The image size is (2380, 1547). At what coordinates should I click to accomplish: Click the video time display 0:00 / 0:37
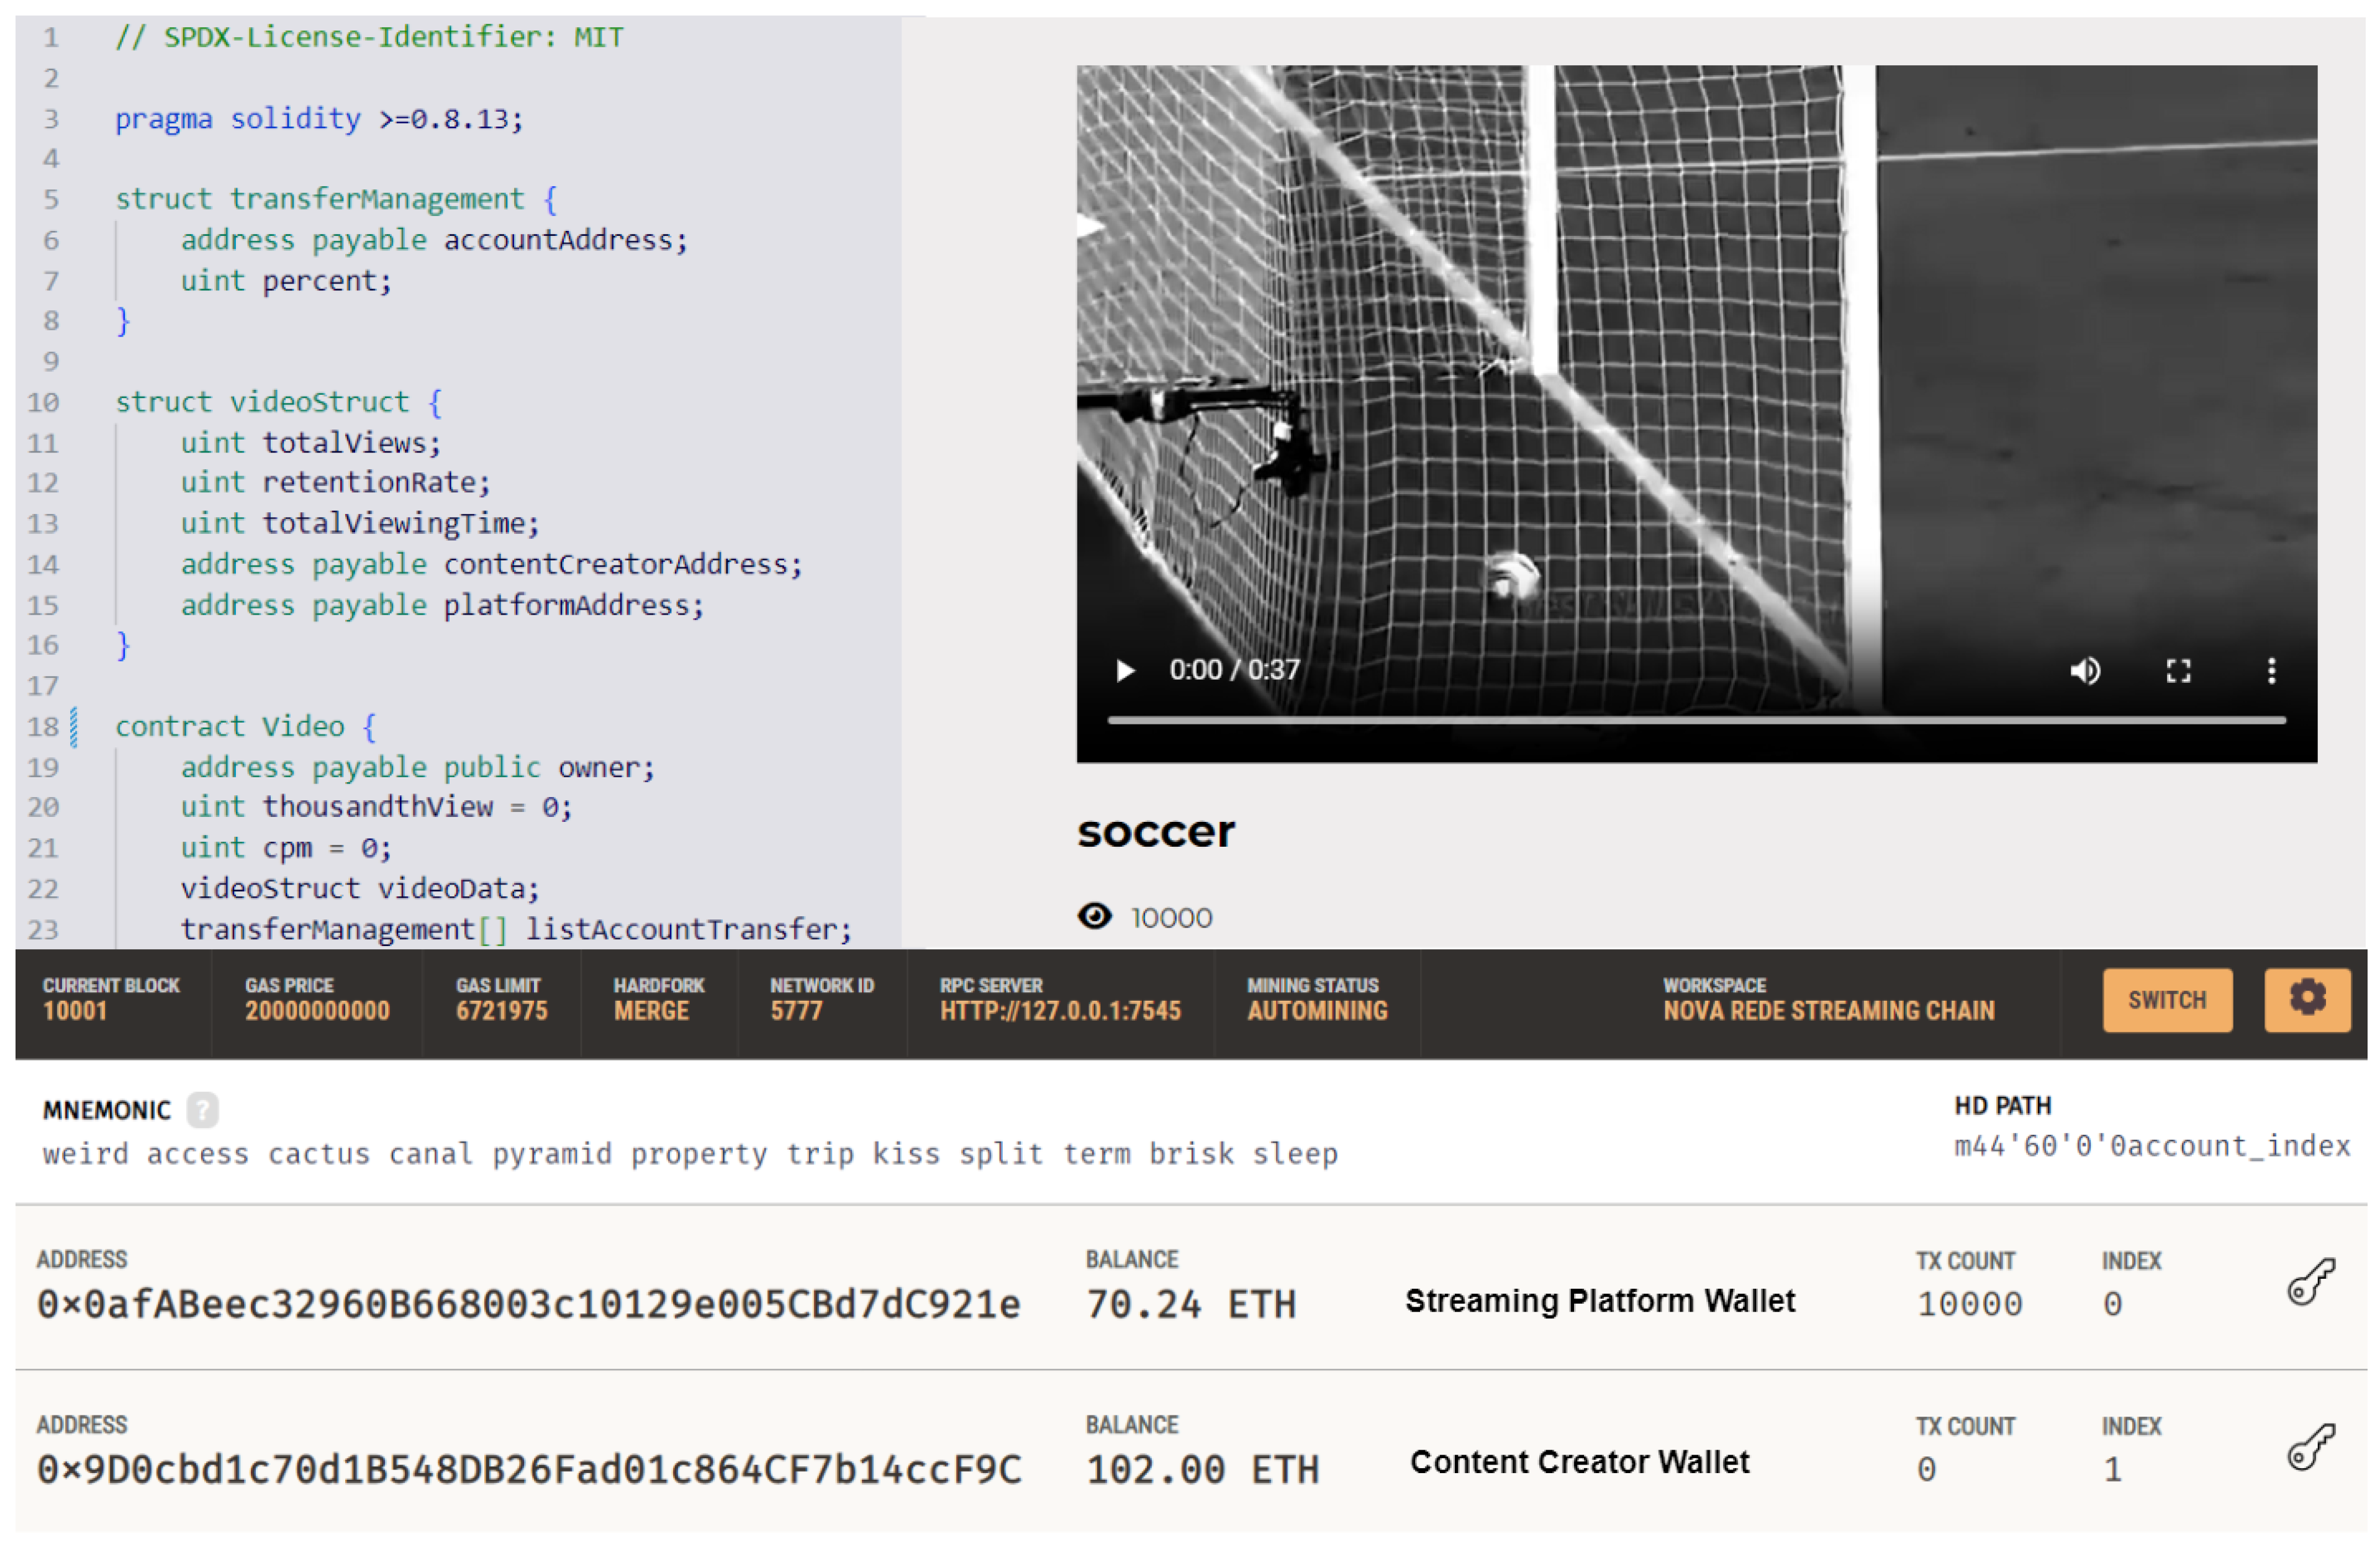tap(1234, 670)
